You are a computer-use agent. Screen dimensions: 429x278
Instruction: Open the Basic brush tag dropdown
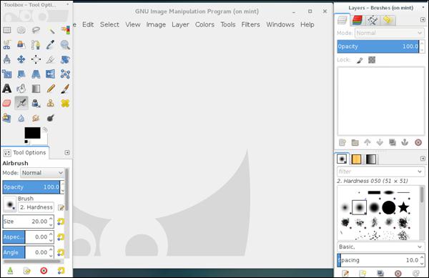(x=381, y=247)
